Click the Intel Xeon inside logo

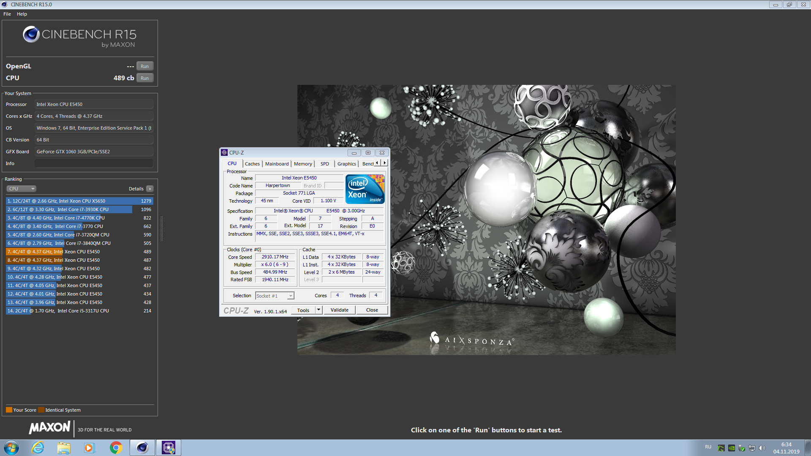click(365, 189)
